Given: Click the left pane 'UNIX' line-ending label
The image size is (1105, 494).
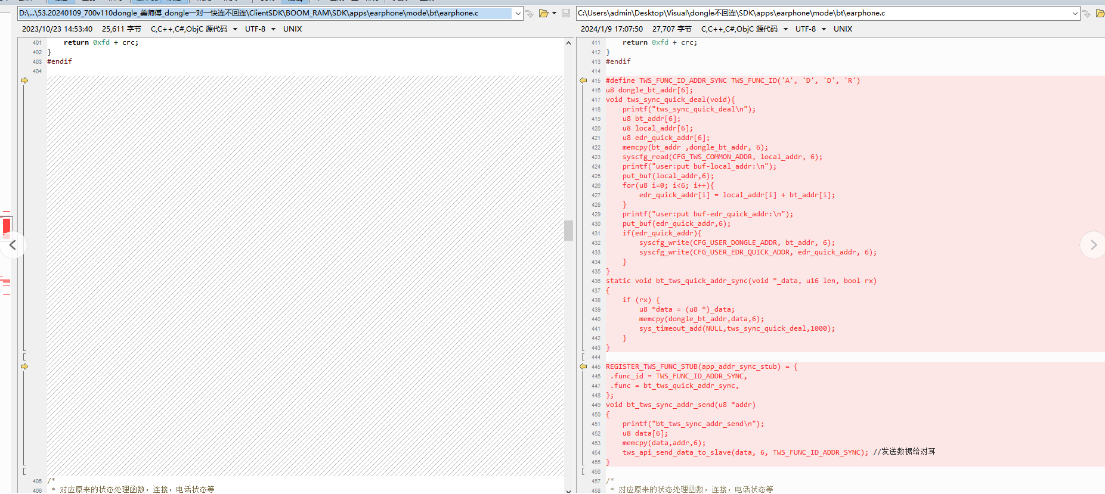Looking at the screenshot, I should click(292, 29).
